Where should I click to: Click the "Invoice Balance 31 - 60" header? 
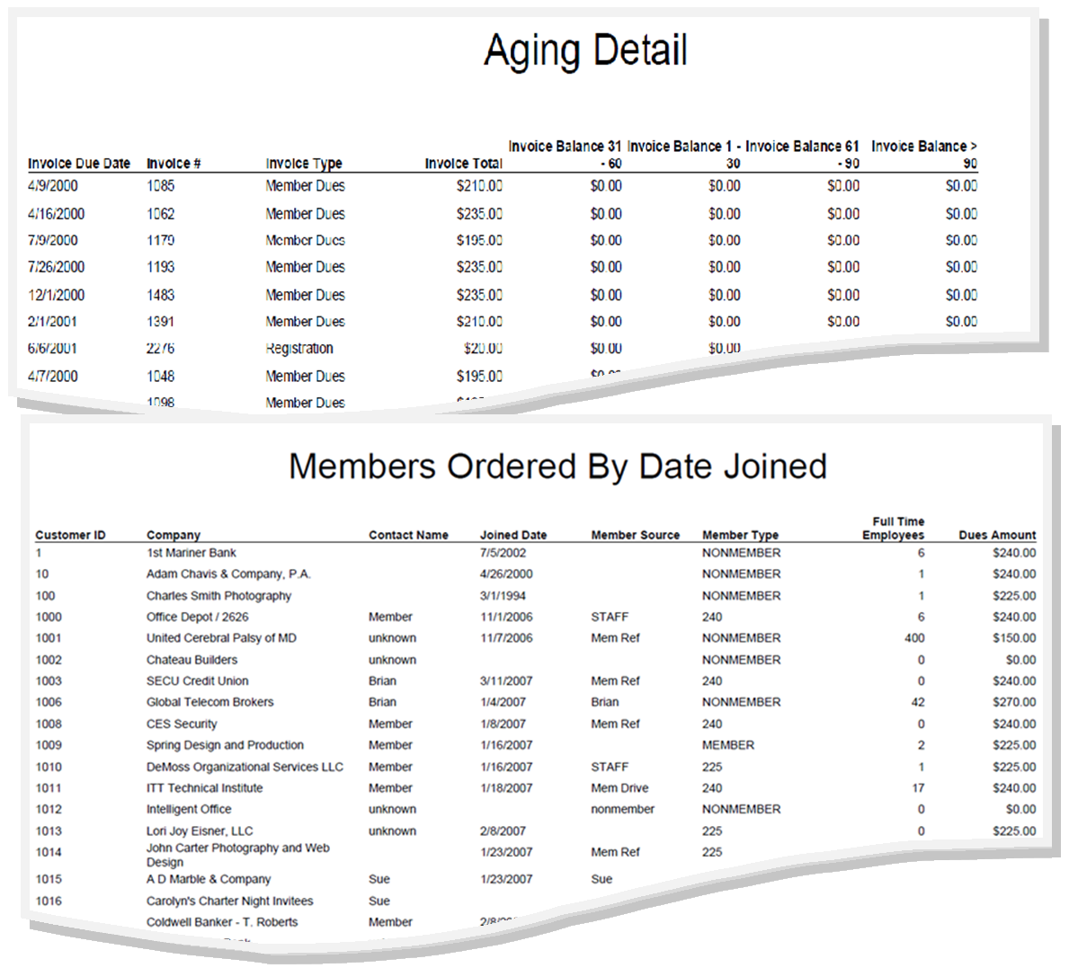pos(566,155)
